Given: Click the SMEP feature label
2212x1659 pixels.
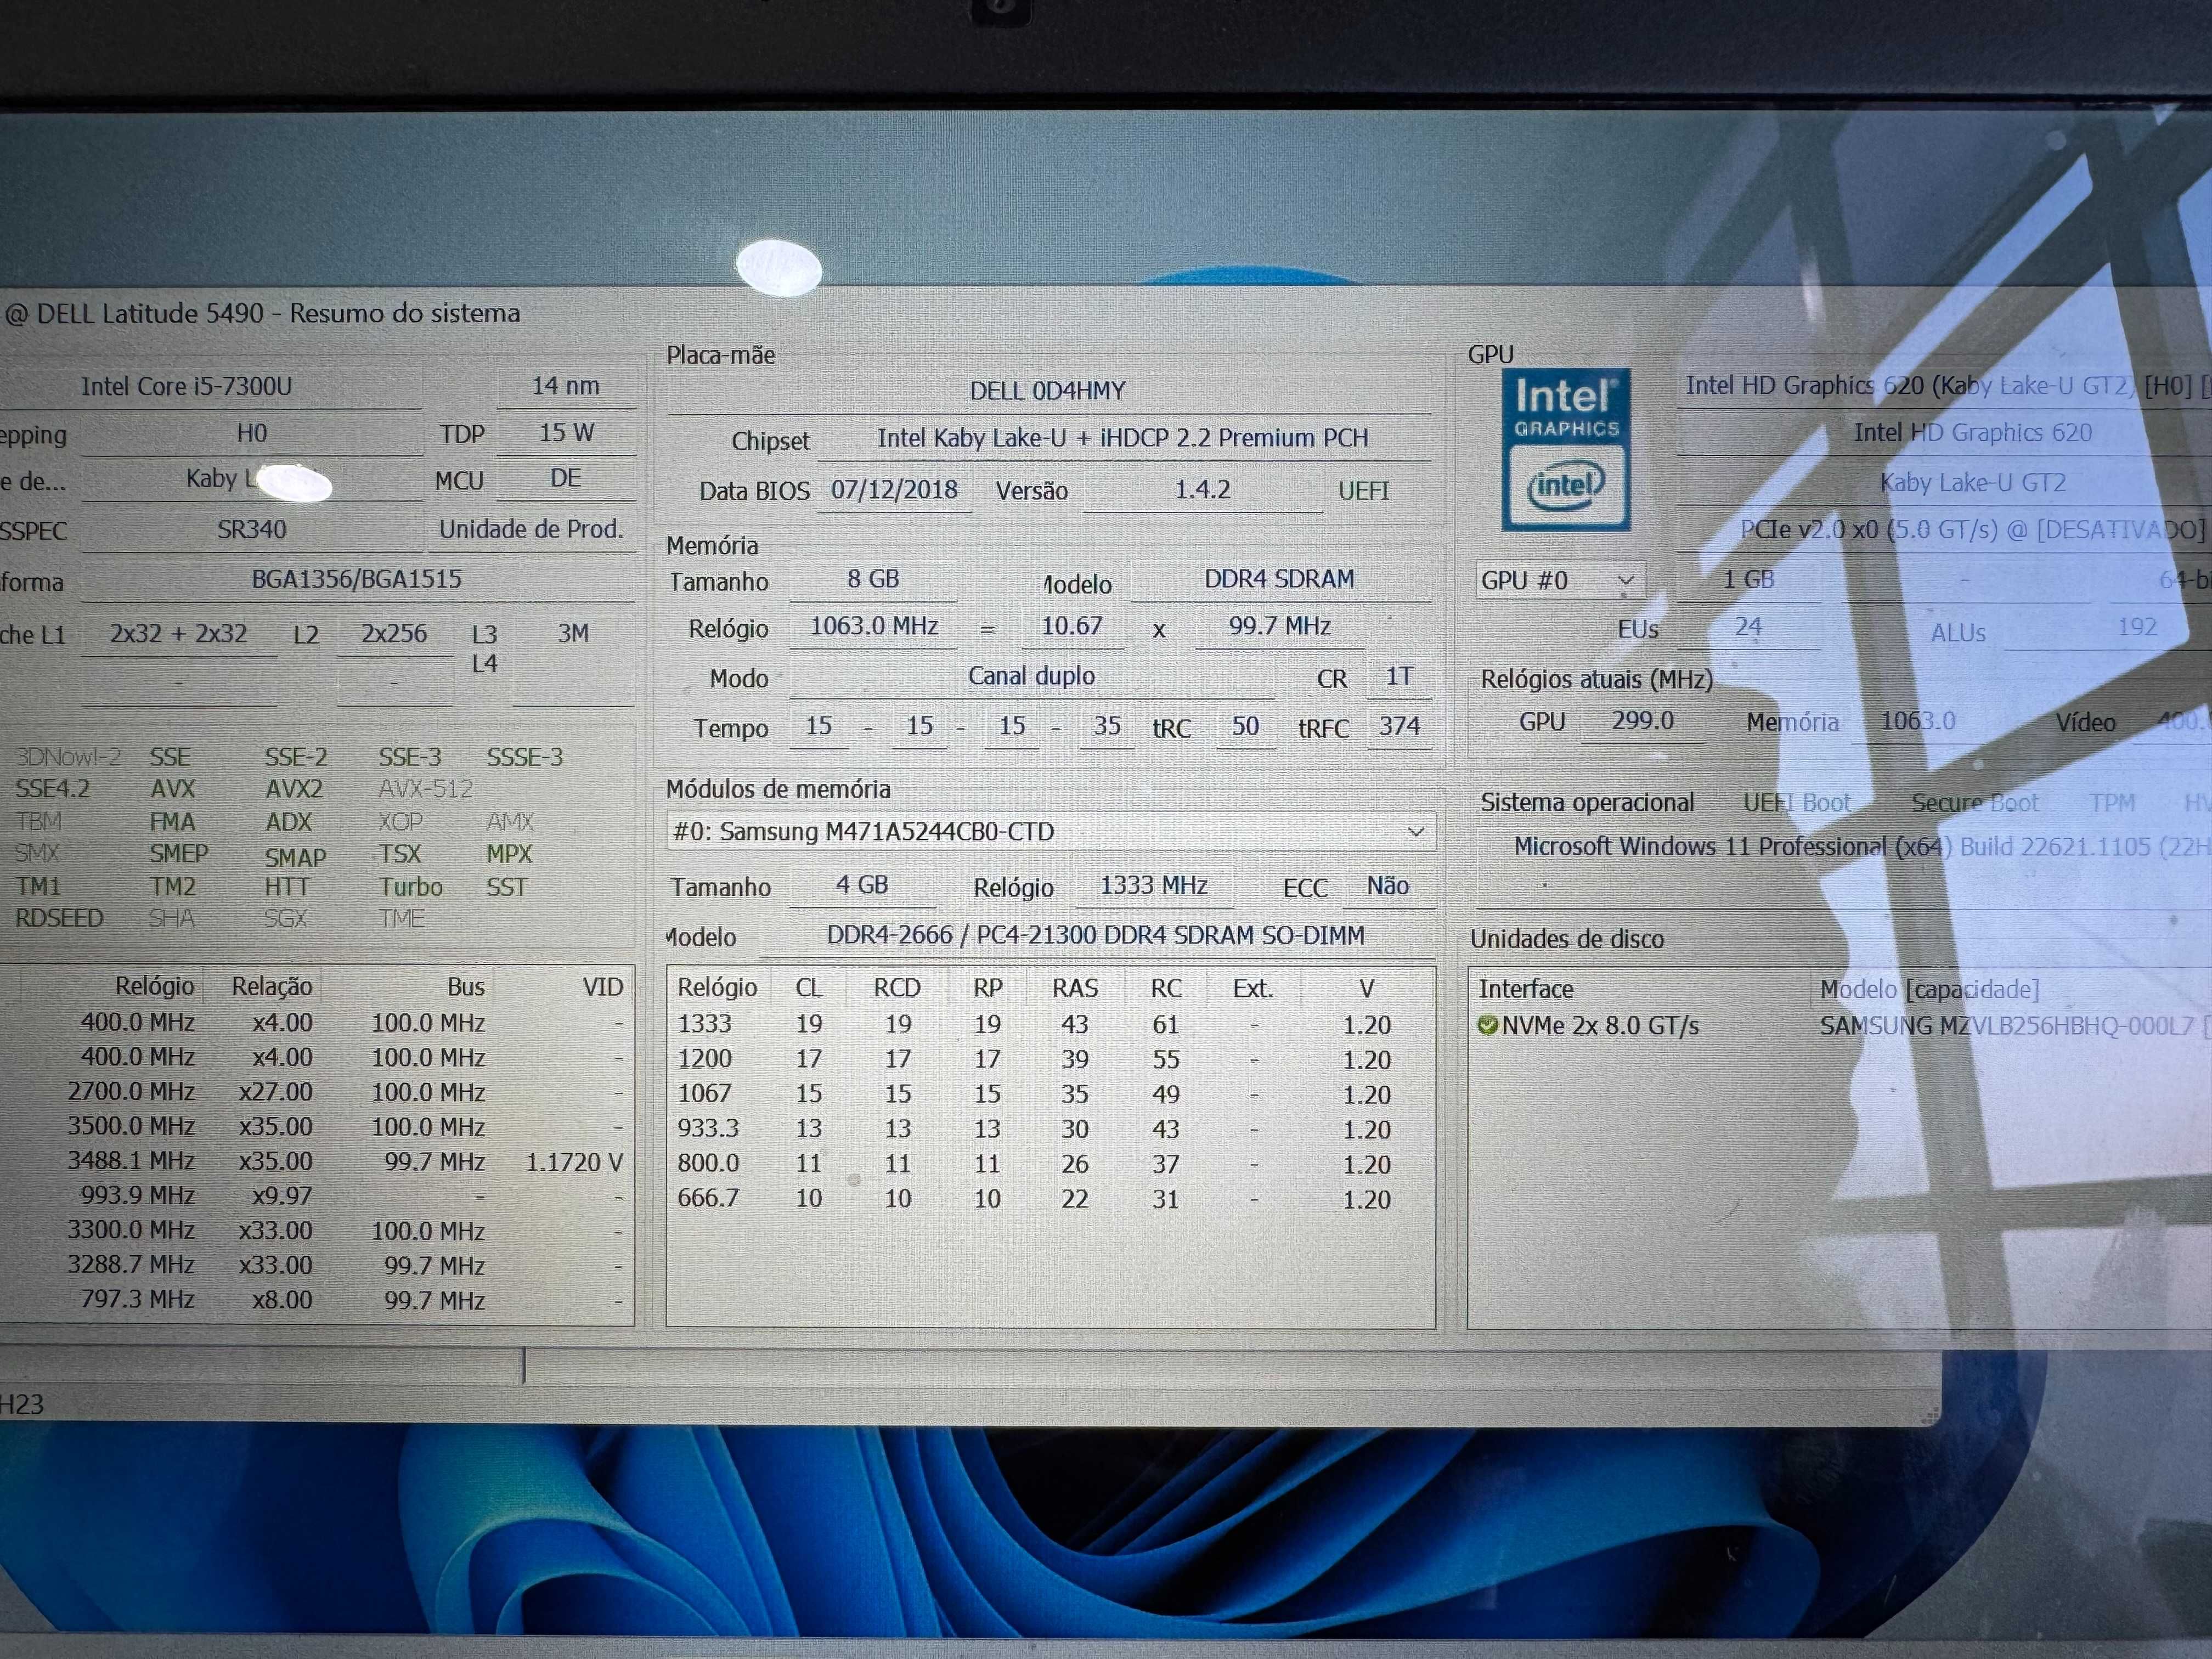Looking at the screenshot, I should click(x=179, y=853).
